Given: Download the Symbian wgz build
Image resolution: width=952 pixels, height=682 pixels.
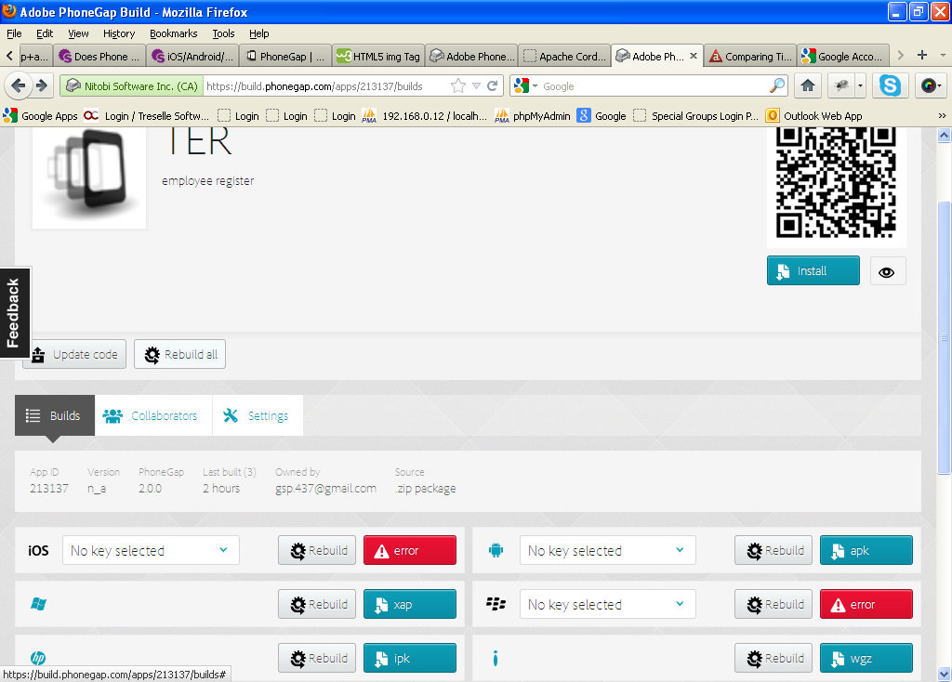Looking at the screenshot, I should (x=866, y=659).
